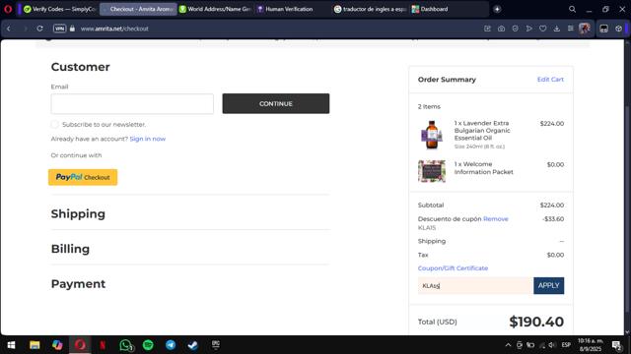The width and height of the screenshot is (631, 354).
Task: Remove the KLA15 coupon discount
Action: point(495,218)
